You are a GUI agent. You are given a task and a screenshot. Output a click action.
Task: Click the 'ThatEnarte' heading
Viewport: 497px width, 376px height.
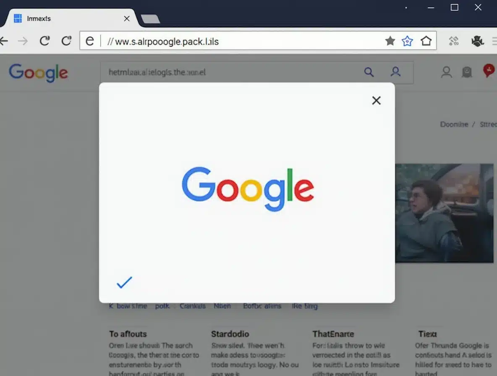tap(333, 334)
